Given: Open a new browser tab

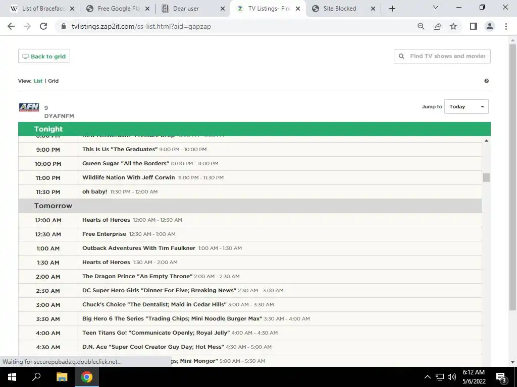Looking at the screenshot, I should click(x=392, y=9).
